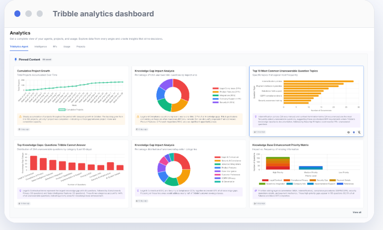Toggle the Integrations legend in top donut chart
This screenshot has width=383, height=230.
click(x=224, y=96)
